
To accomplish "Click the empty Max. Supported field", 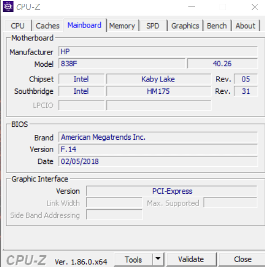I will tap(230, 203).
